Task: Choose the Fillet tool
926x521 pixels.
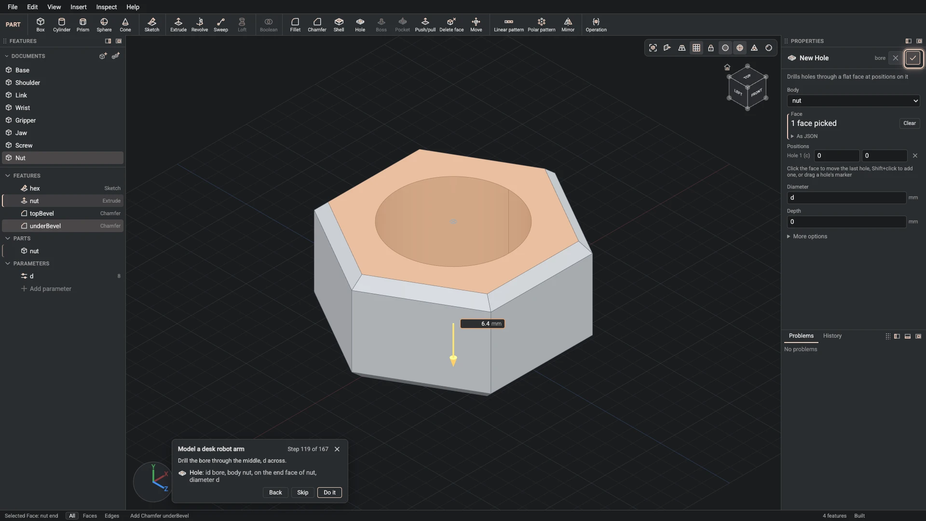Action: 295,25
